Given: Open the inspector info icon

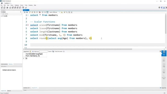Looking at the screenshot, I should point(7,8).
